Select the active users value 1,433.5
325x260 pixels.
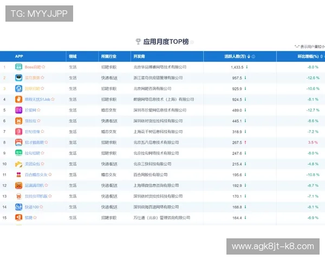237,67
